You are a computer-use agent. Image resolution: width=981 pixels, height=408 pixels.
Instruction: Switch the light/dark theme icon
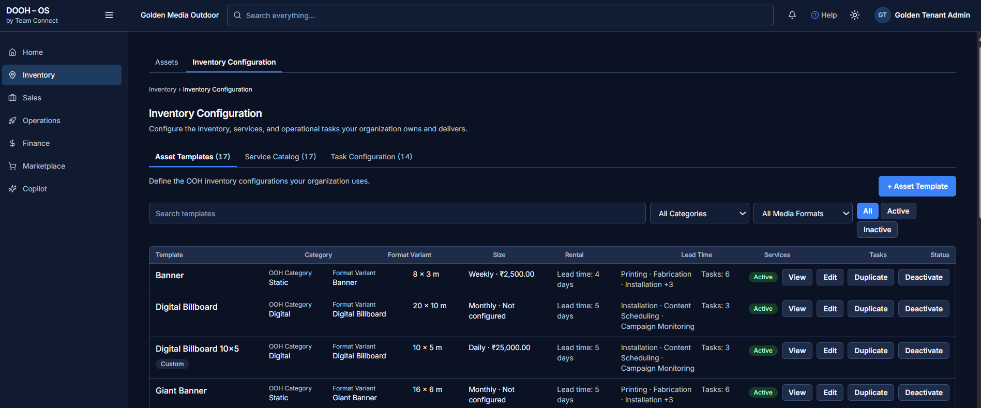(855, 15)
